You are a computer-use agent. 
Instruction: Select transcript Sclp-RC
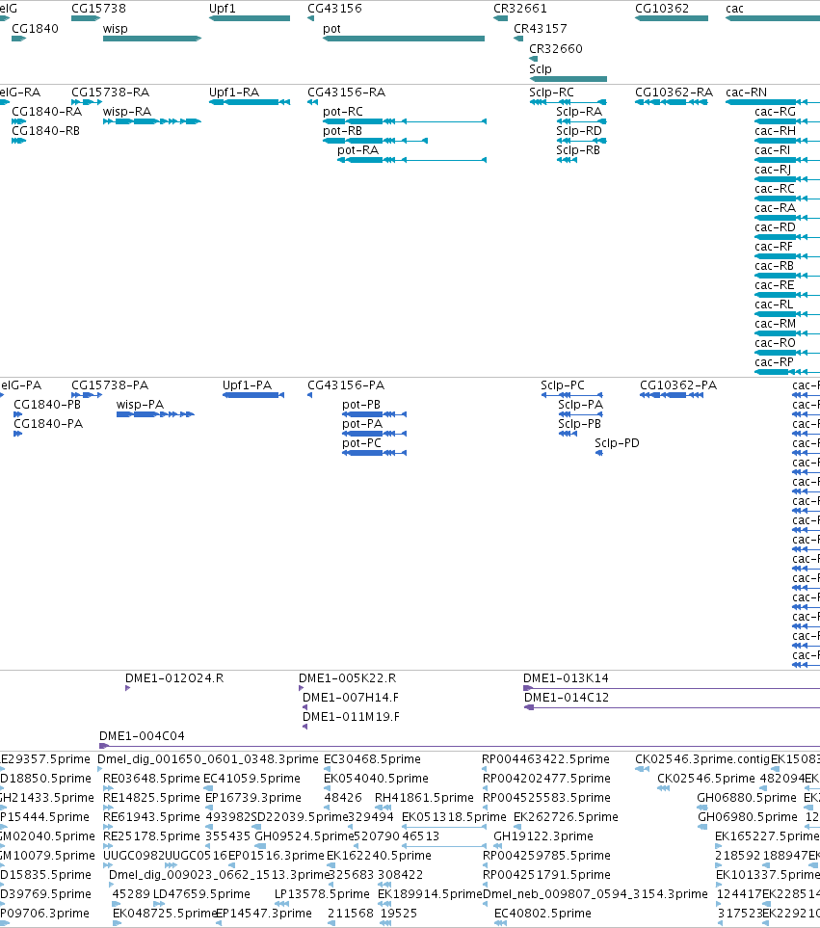click(x=568, y=102)
